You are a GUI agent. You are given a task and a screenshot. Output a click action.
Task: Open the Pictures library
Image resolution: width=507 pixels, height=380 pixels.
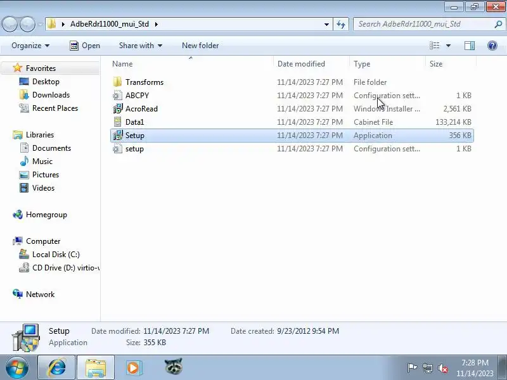(x=46, y=175)
